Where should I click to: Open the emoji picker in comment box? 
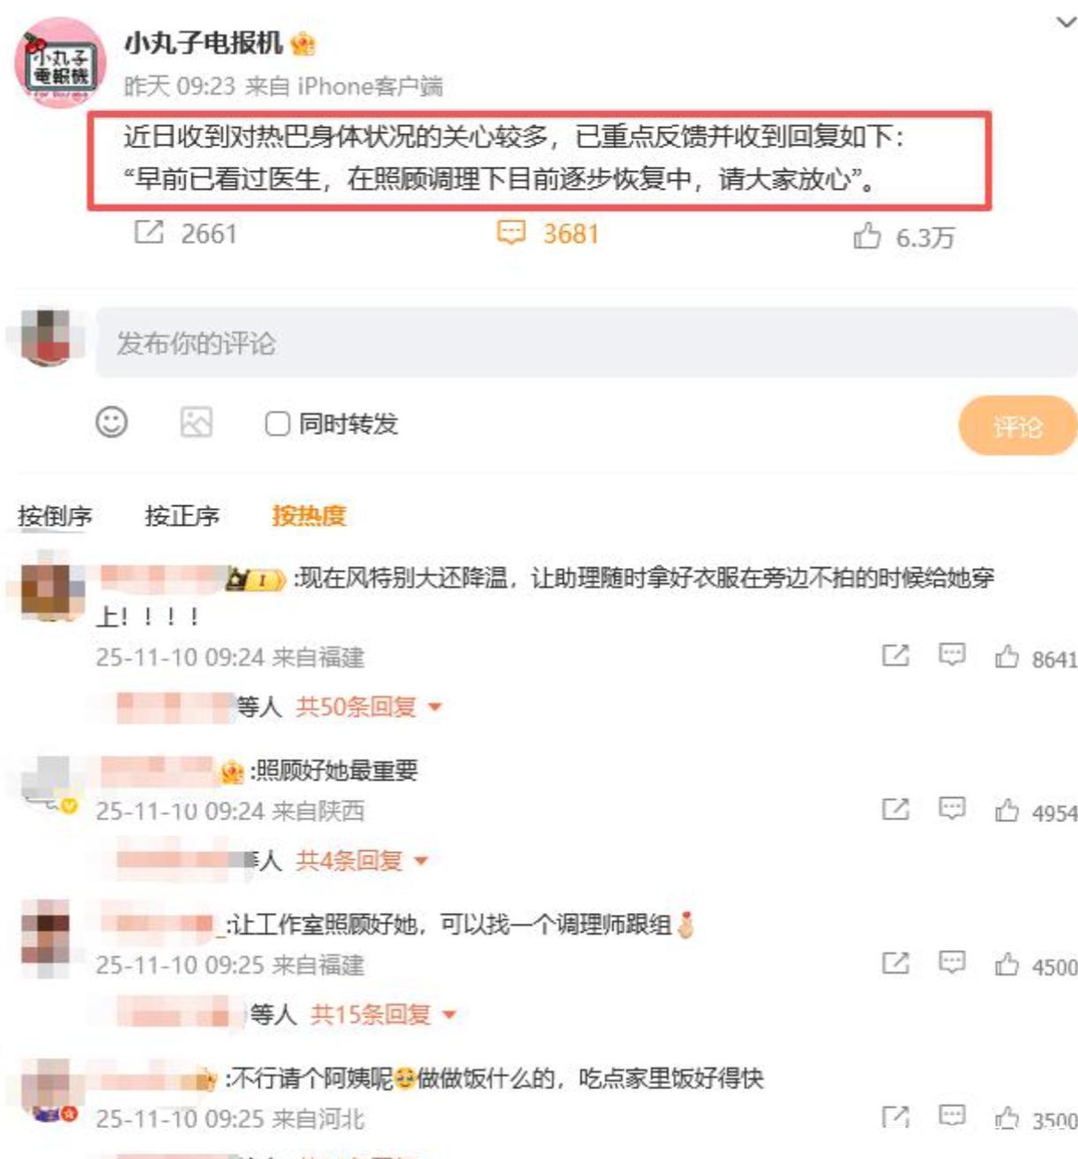[112, 422]
